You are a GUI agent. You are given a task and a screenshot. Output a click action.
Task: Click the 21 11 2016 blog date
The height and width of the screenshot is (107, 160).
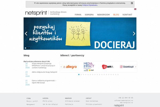click(x=27, y=83)
